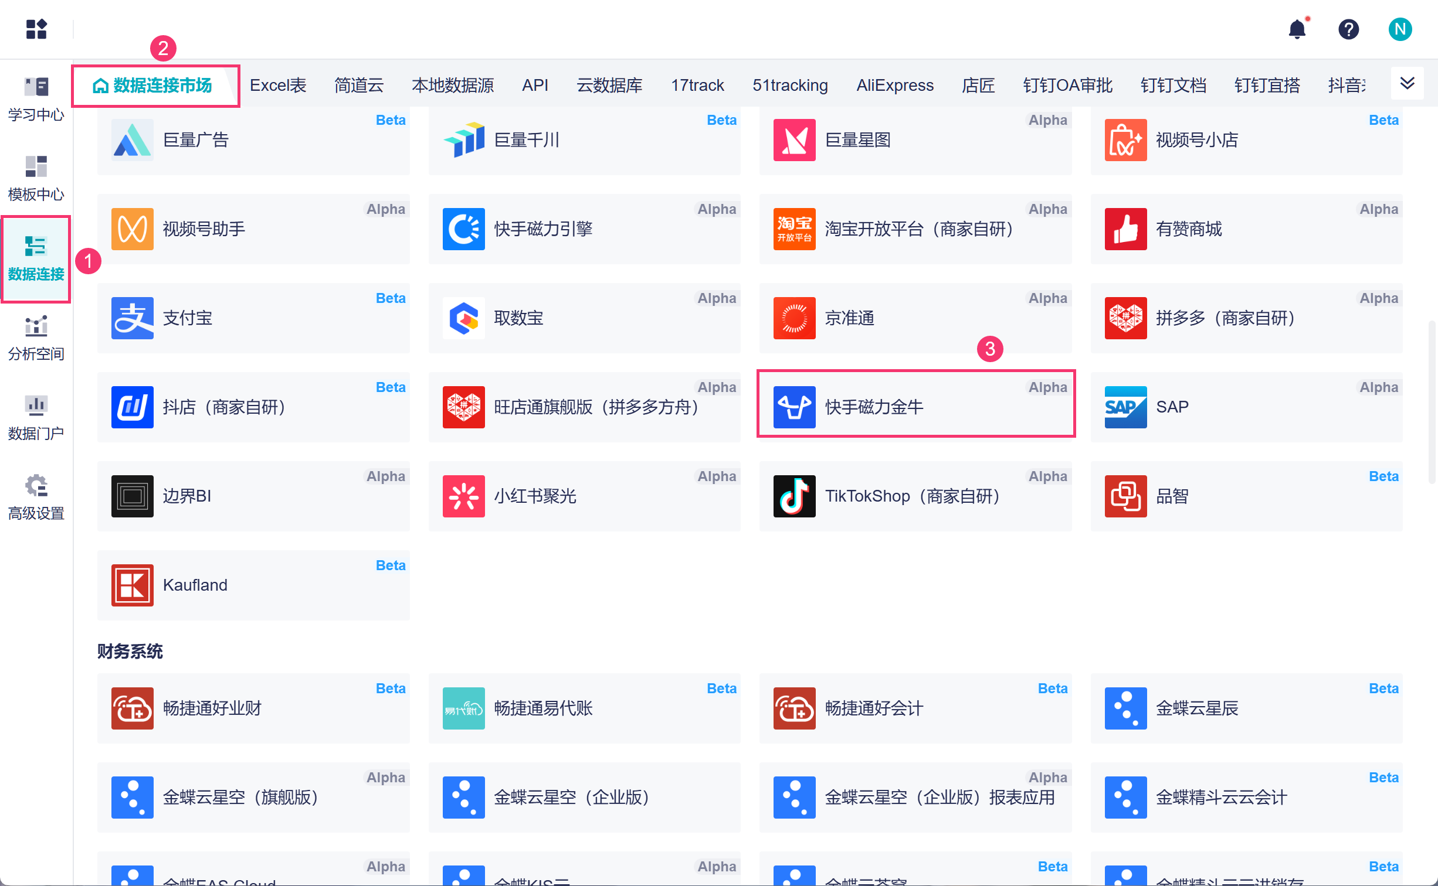The image size is (1438, 886).
Task: Click the 边界BI connector icon
Action: point(133,496)
